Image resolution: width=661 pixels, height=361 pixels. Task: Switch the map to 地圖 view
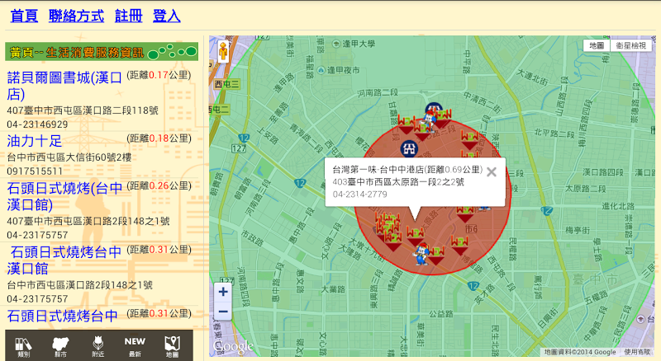click(x=597, y=45)
